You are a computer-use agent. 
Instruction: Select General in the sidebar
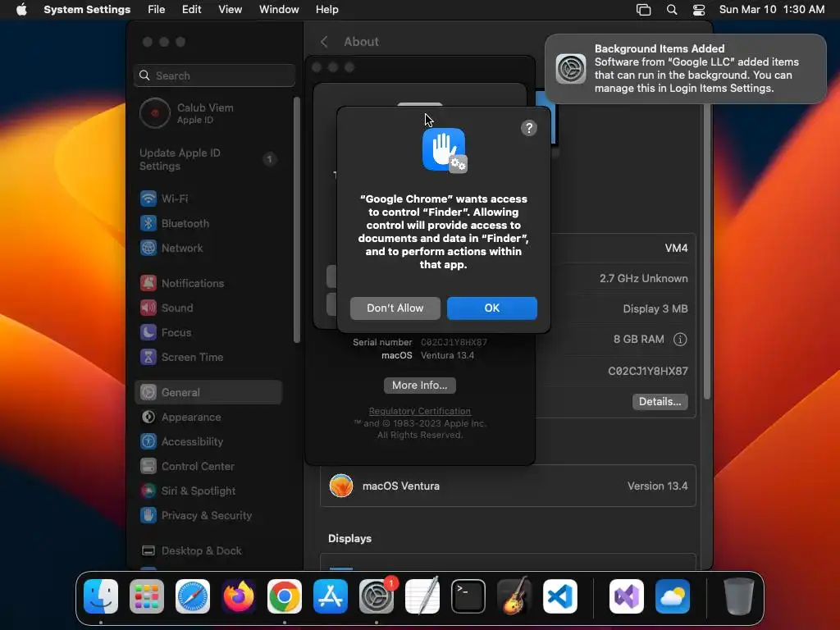click(209, 392)
